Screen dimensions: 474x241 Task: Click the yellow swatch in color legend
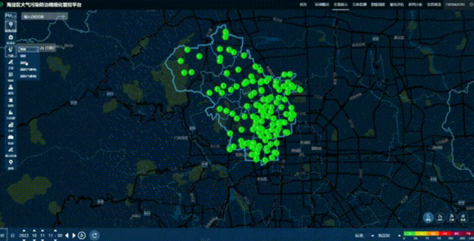pyautogui.click(x=420, y=233)
